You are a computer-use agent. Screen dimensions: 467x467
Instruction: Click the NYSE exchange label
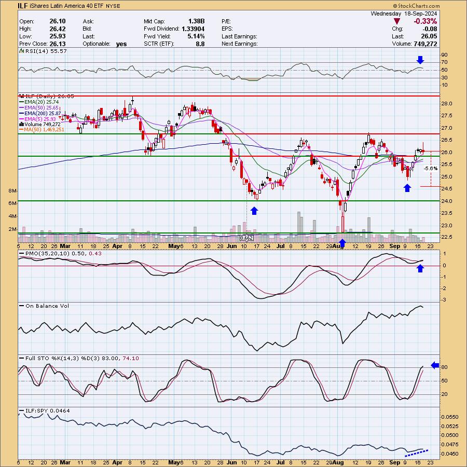pos(113,6)
